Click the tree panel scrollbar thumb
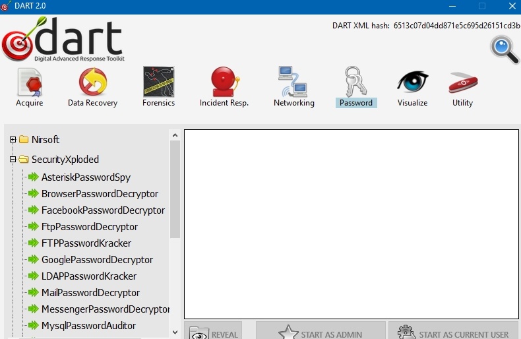This screenshot has width=521, height=339. (175, 189)
